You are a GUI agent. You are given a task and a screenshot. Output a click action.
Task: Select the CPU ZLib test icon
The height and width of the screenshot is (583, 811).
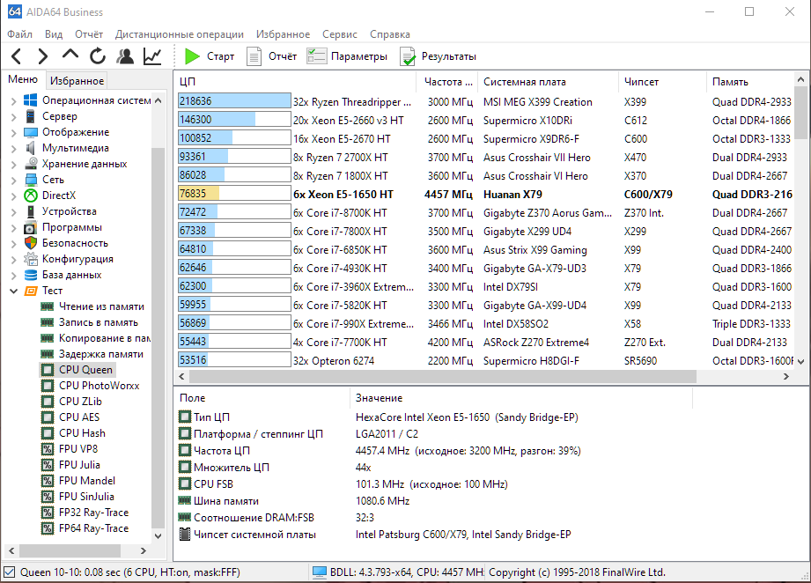[x=47, y=402]
